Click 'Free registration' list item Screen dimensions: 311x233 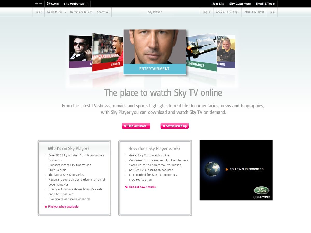[140, 180]
